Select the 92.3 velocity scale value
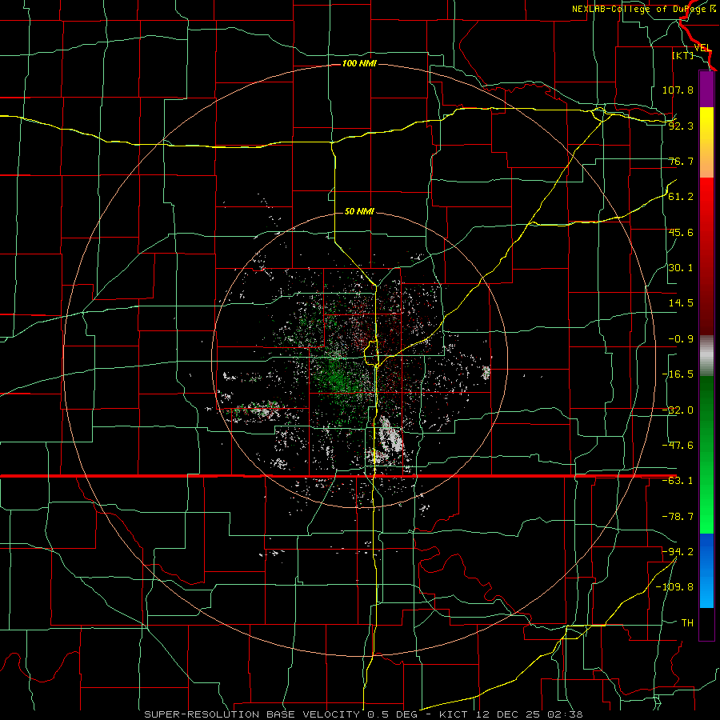 [681, 126]
